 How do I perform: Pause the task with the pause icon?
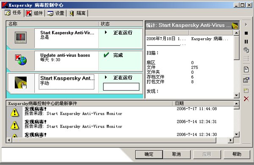tap(246, 42)
